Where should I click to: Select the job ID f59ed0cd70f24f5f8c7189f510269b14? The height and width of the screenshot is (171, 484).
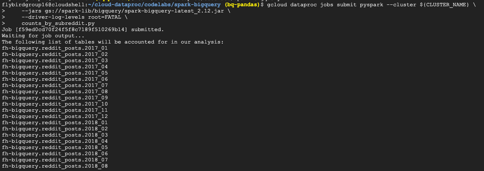(71, 29)
